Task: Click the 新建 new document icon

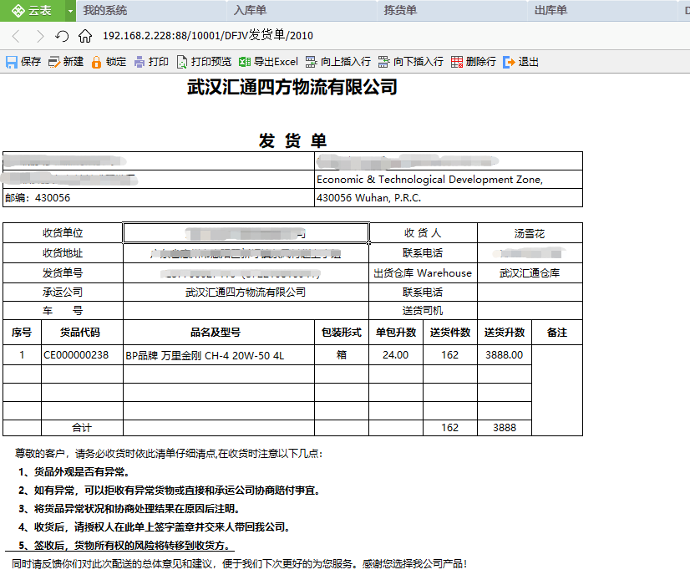Action: coord(54,62)
